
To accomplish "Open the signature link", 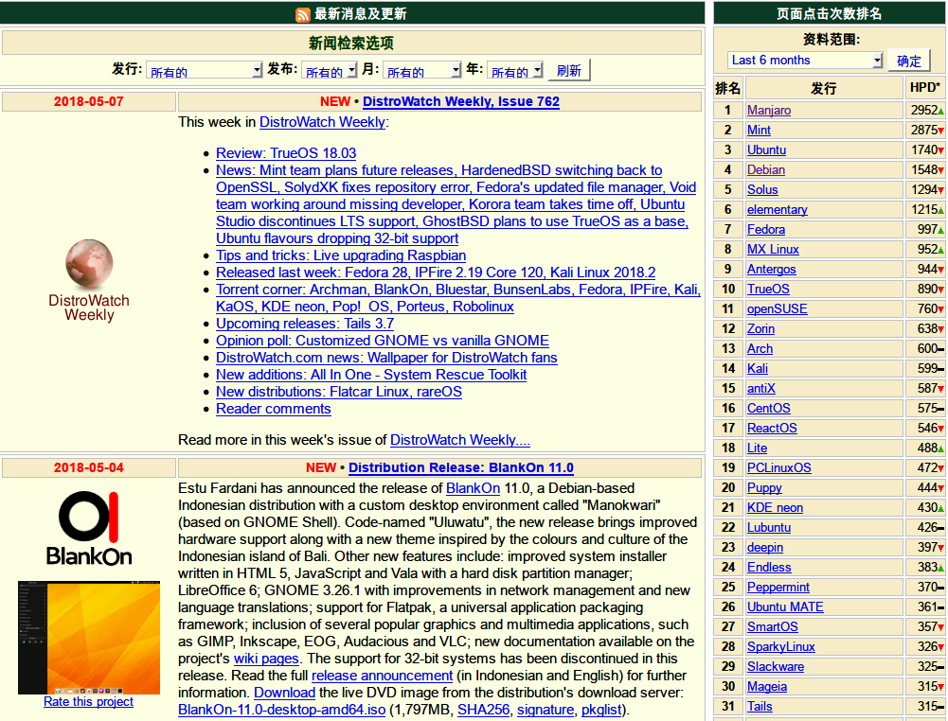I will point(546,710).
